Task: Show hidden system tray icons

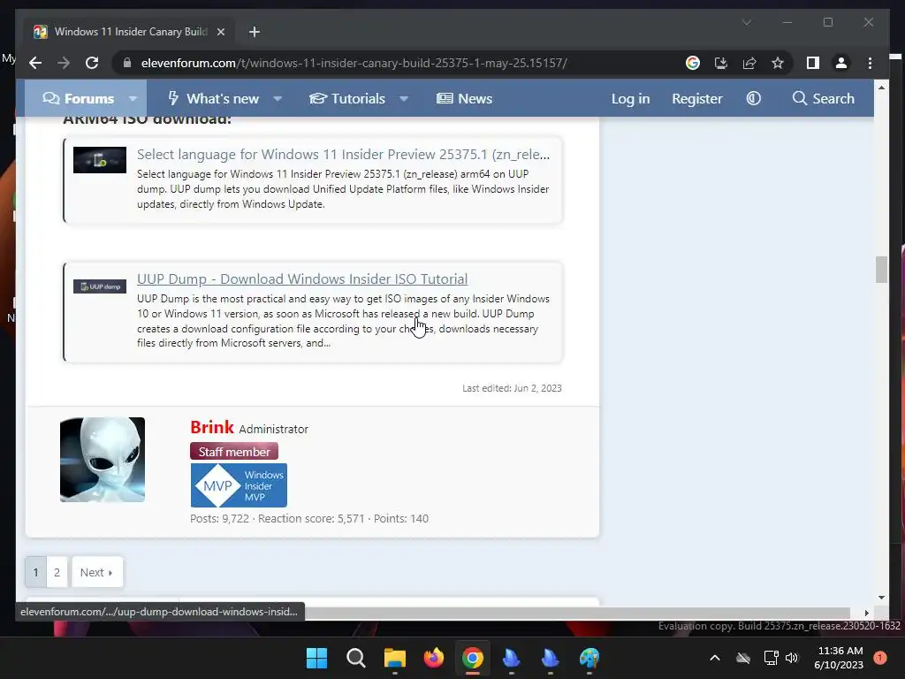Action: (714, 658)
